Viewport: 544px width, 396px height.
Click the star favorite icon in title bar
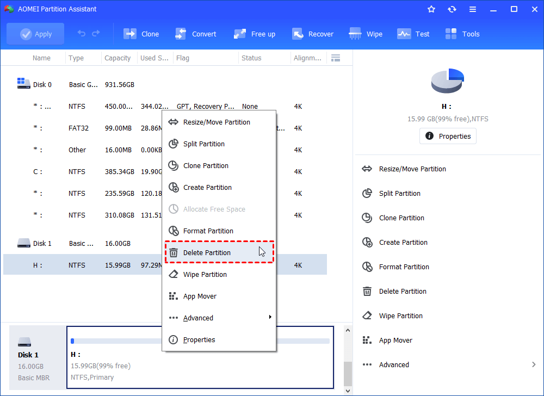[431, 9]
